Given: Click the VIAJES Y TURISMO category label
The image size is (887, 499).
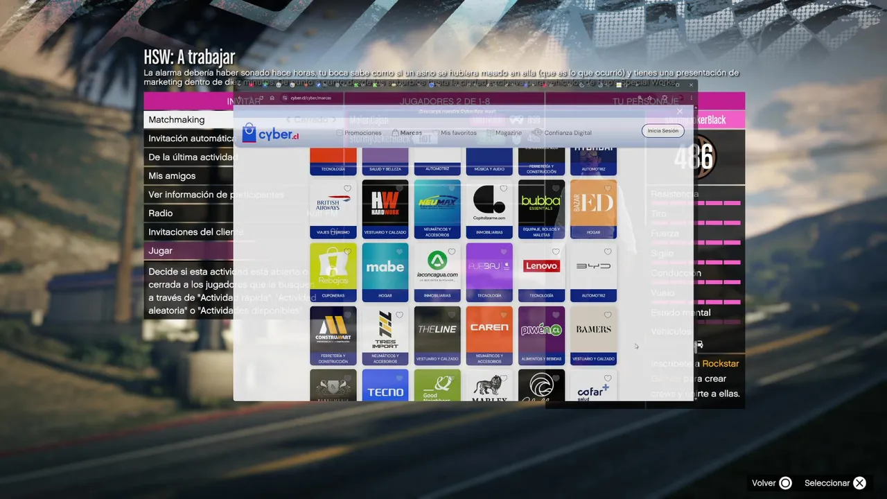Looking at the screenshot, I should pyautogui.click(x=333, y=232).
